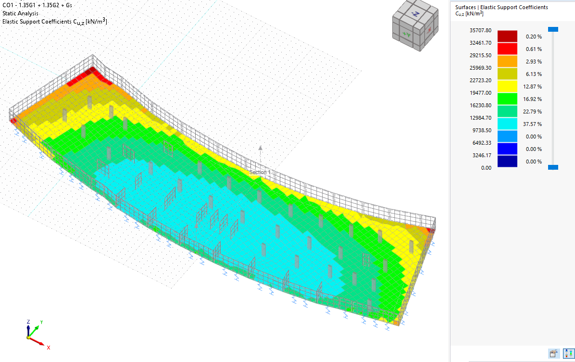Click the upper blue handle on the color scale slider
This screenshot has width=575, height=362.
553,29
